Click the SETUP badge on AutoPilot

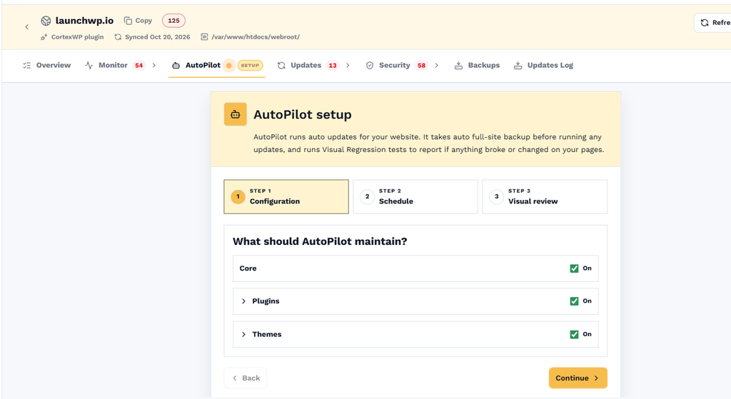pyautogui.click(x=251, y=65)
